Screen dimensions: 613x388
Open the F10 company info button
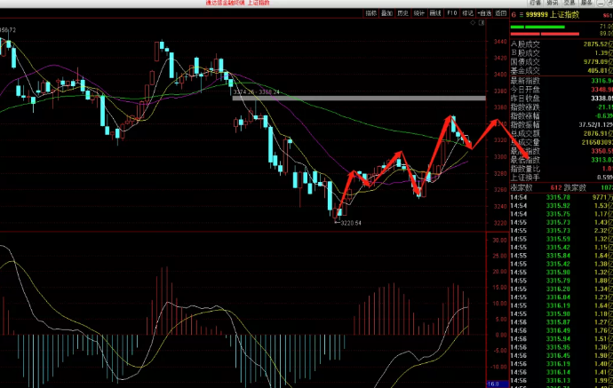point(451,13)
